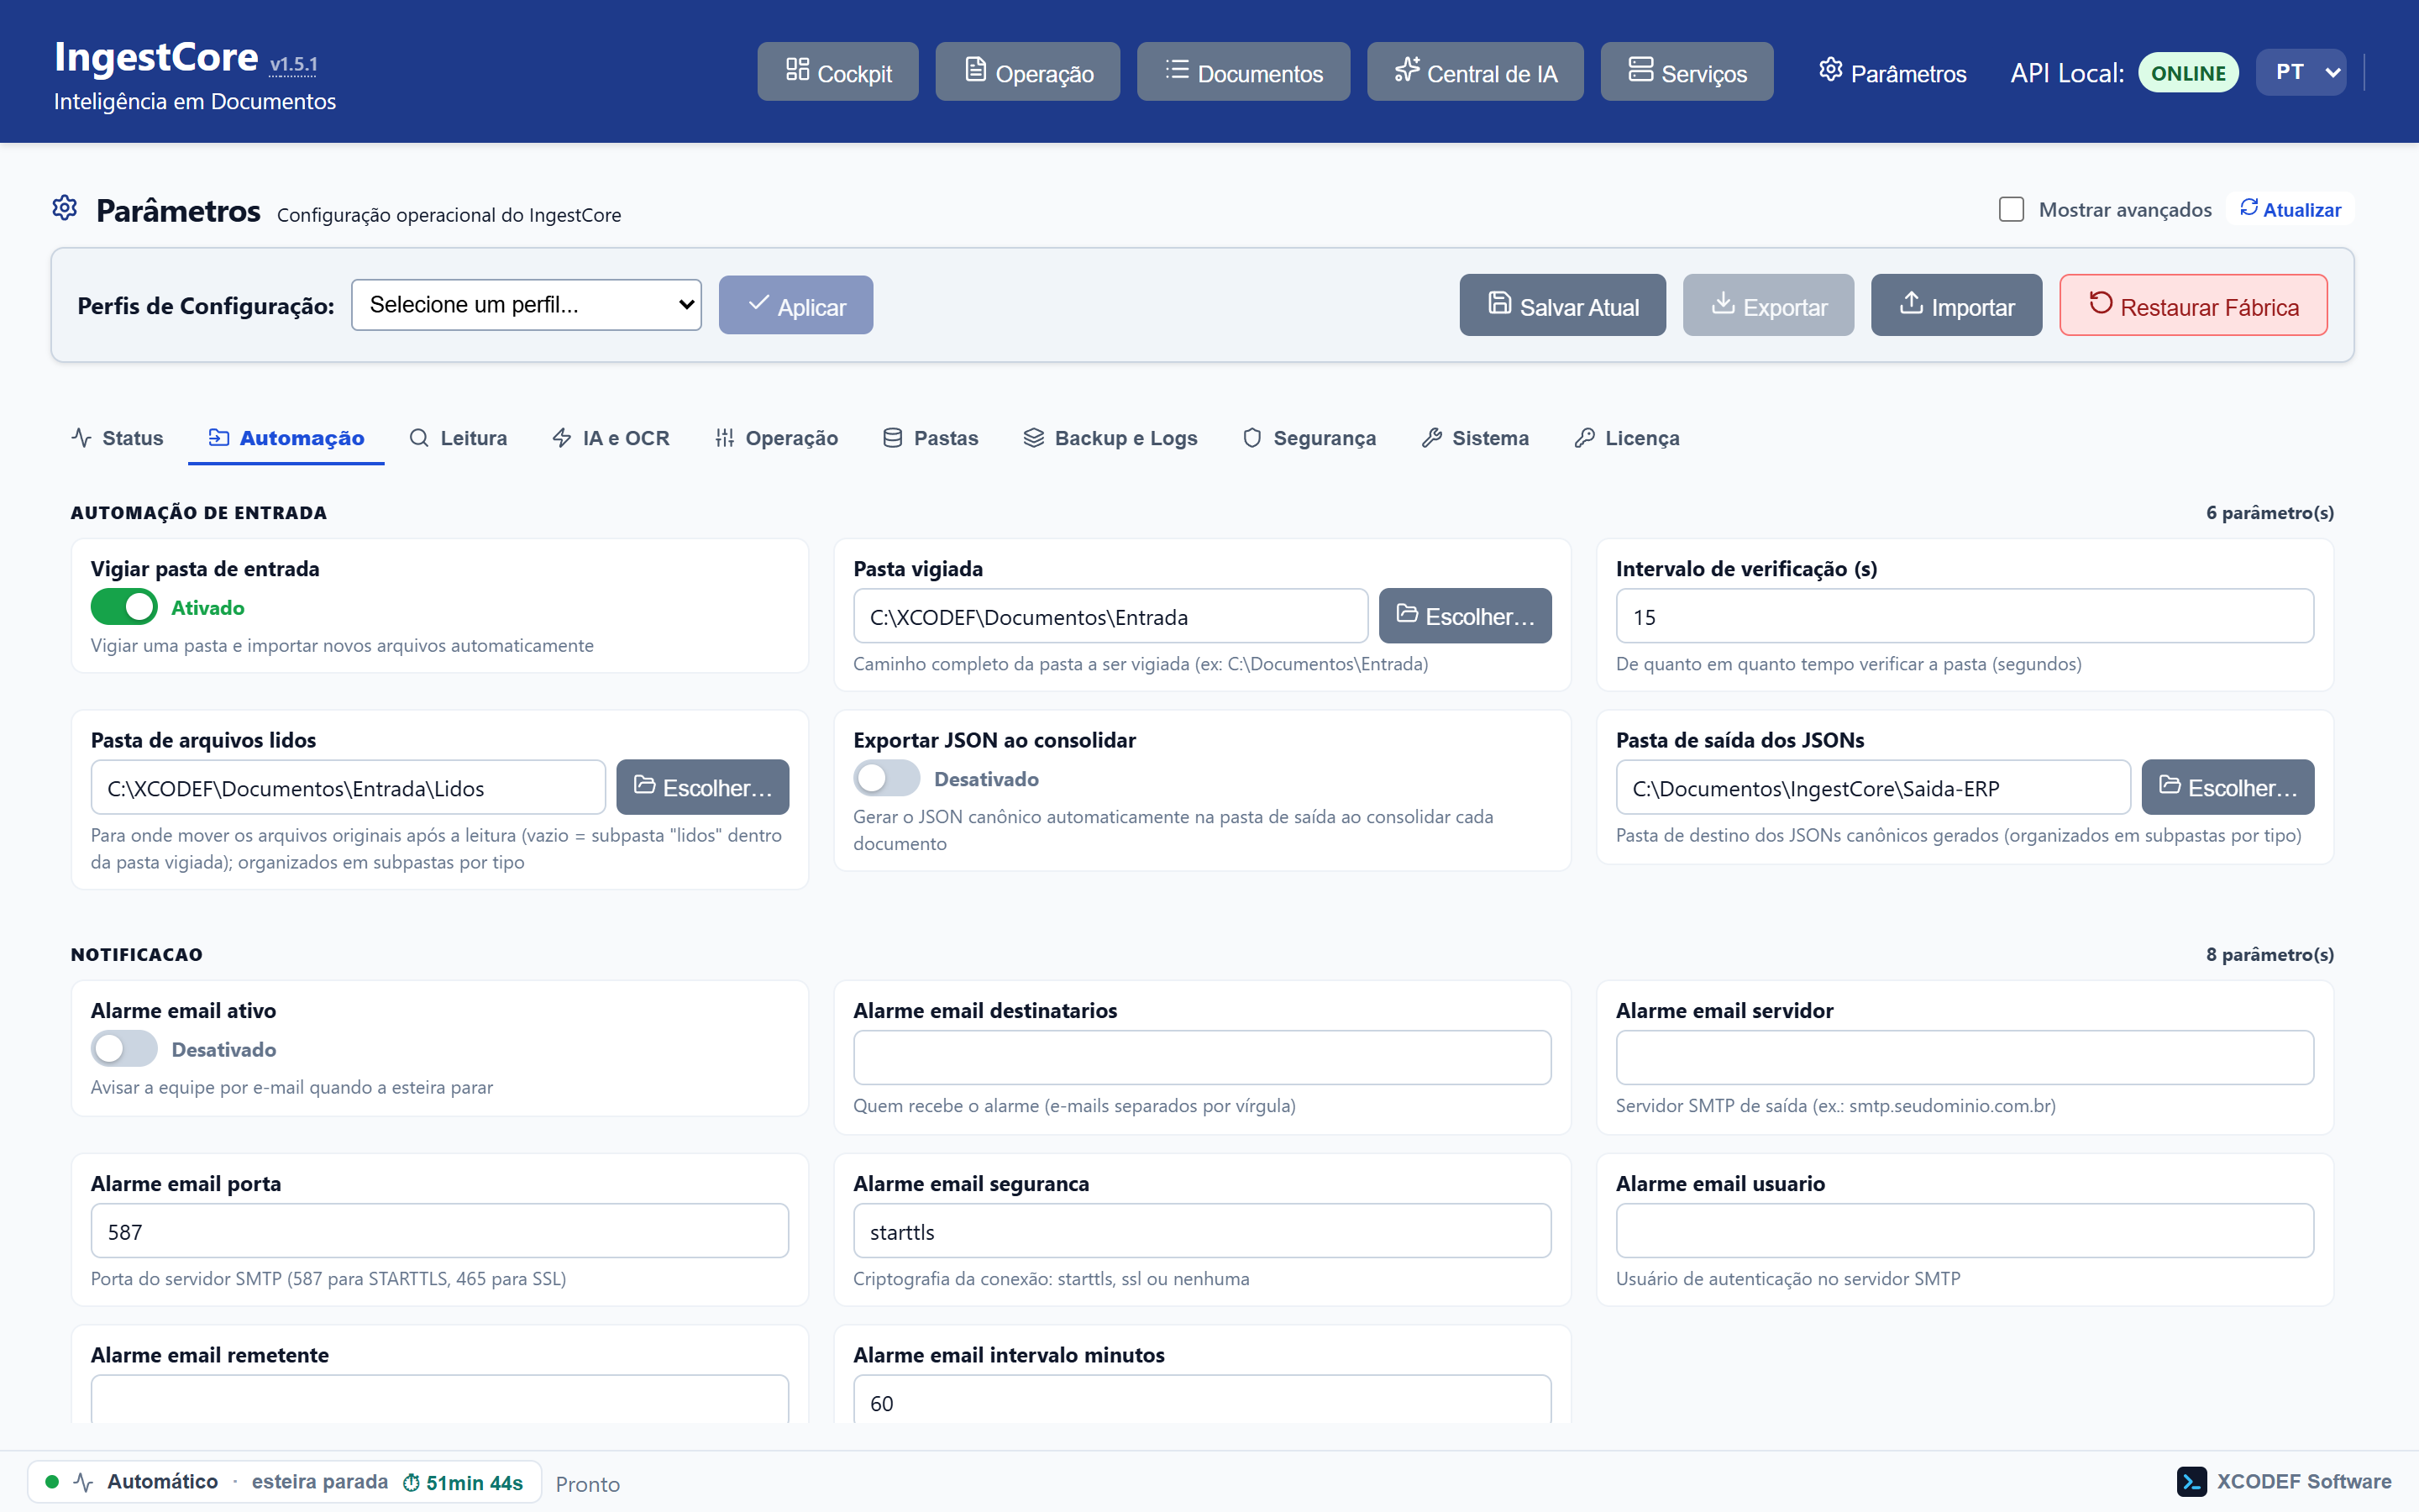Click the 'Pronto' status text
Screen dimensions: 2419x1512
tap(588, 1484)
